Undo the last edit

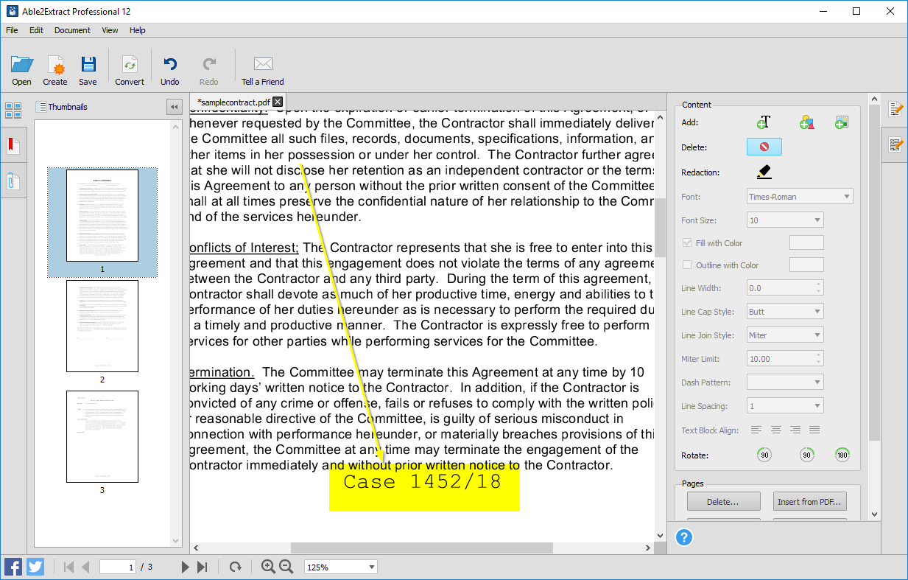[170, 65]
